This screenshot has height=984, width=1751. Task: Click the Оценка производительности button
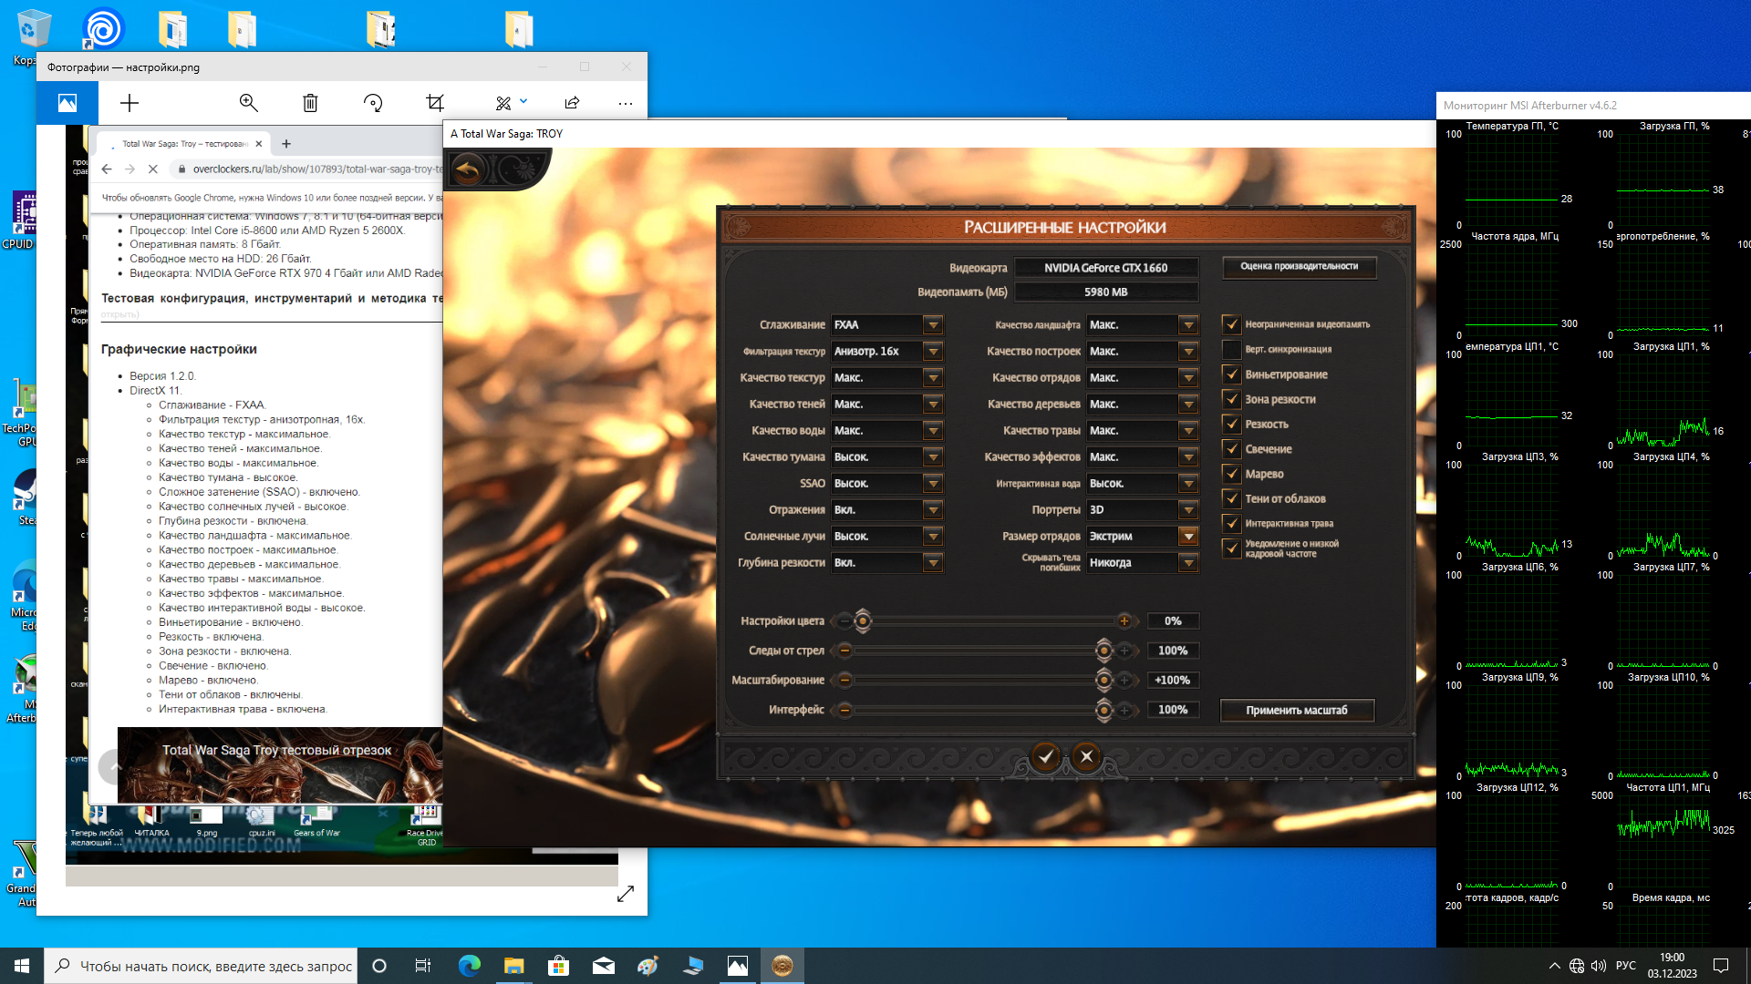[x=1299, y=267]
